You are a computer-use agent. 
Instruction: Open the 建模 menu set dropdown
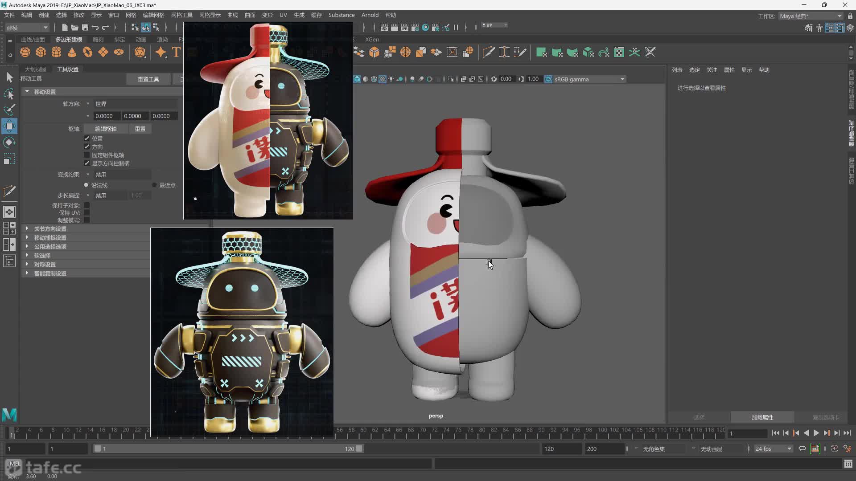(27, 28)
